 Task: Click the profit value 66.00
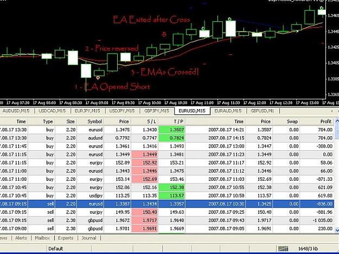pos(327,171)
